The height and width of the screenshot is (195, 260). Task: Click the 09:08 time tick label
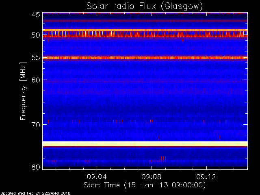click(152, 177)
